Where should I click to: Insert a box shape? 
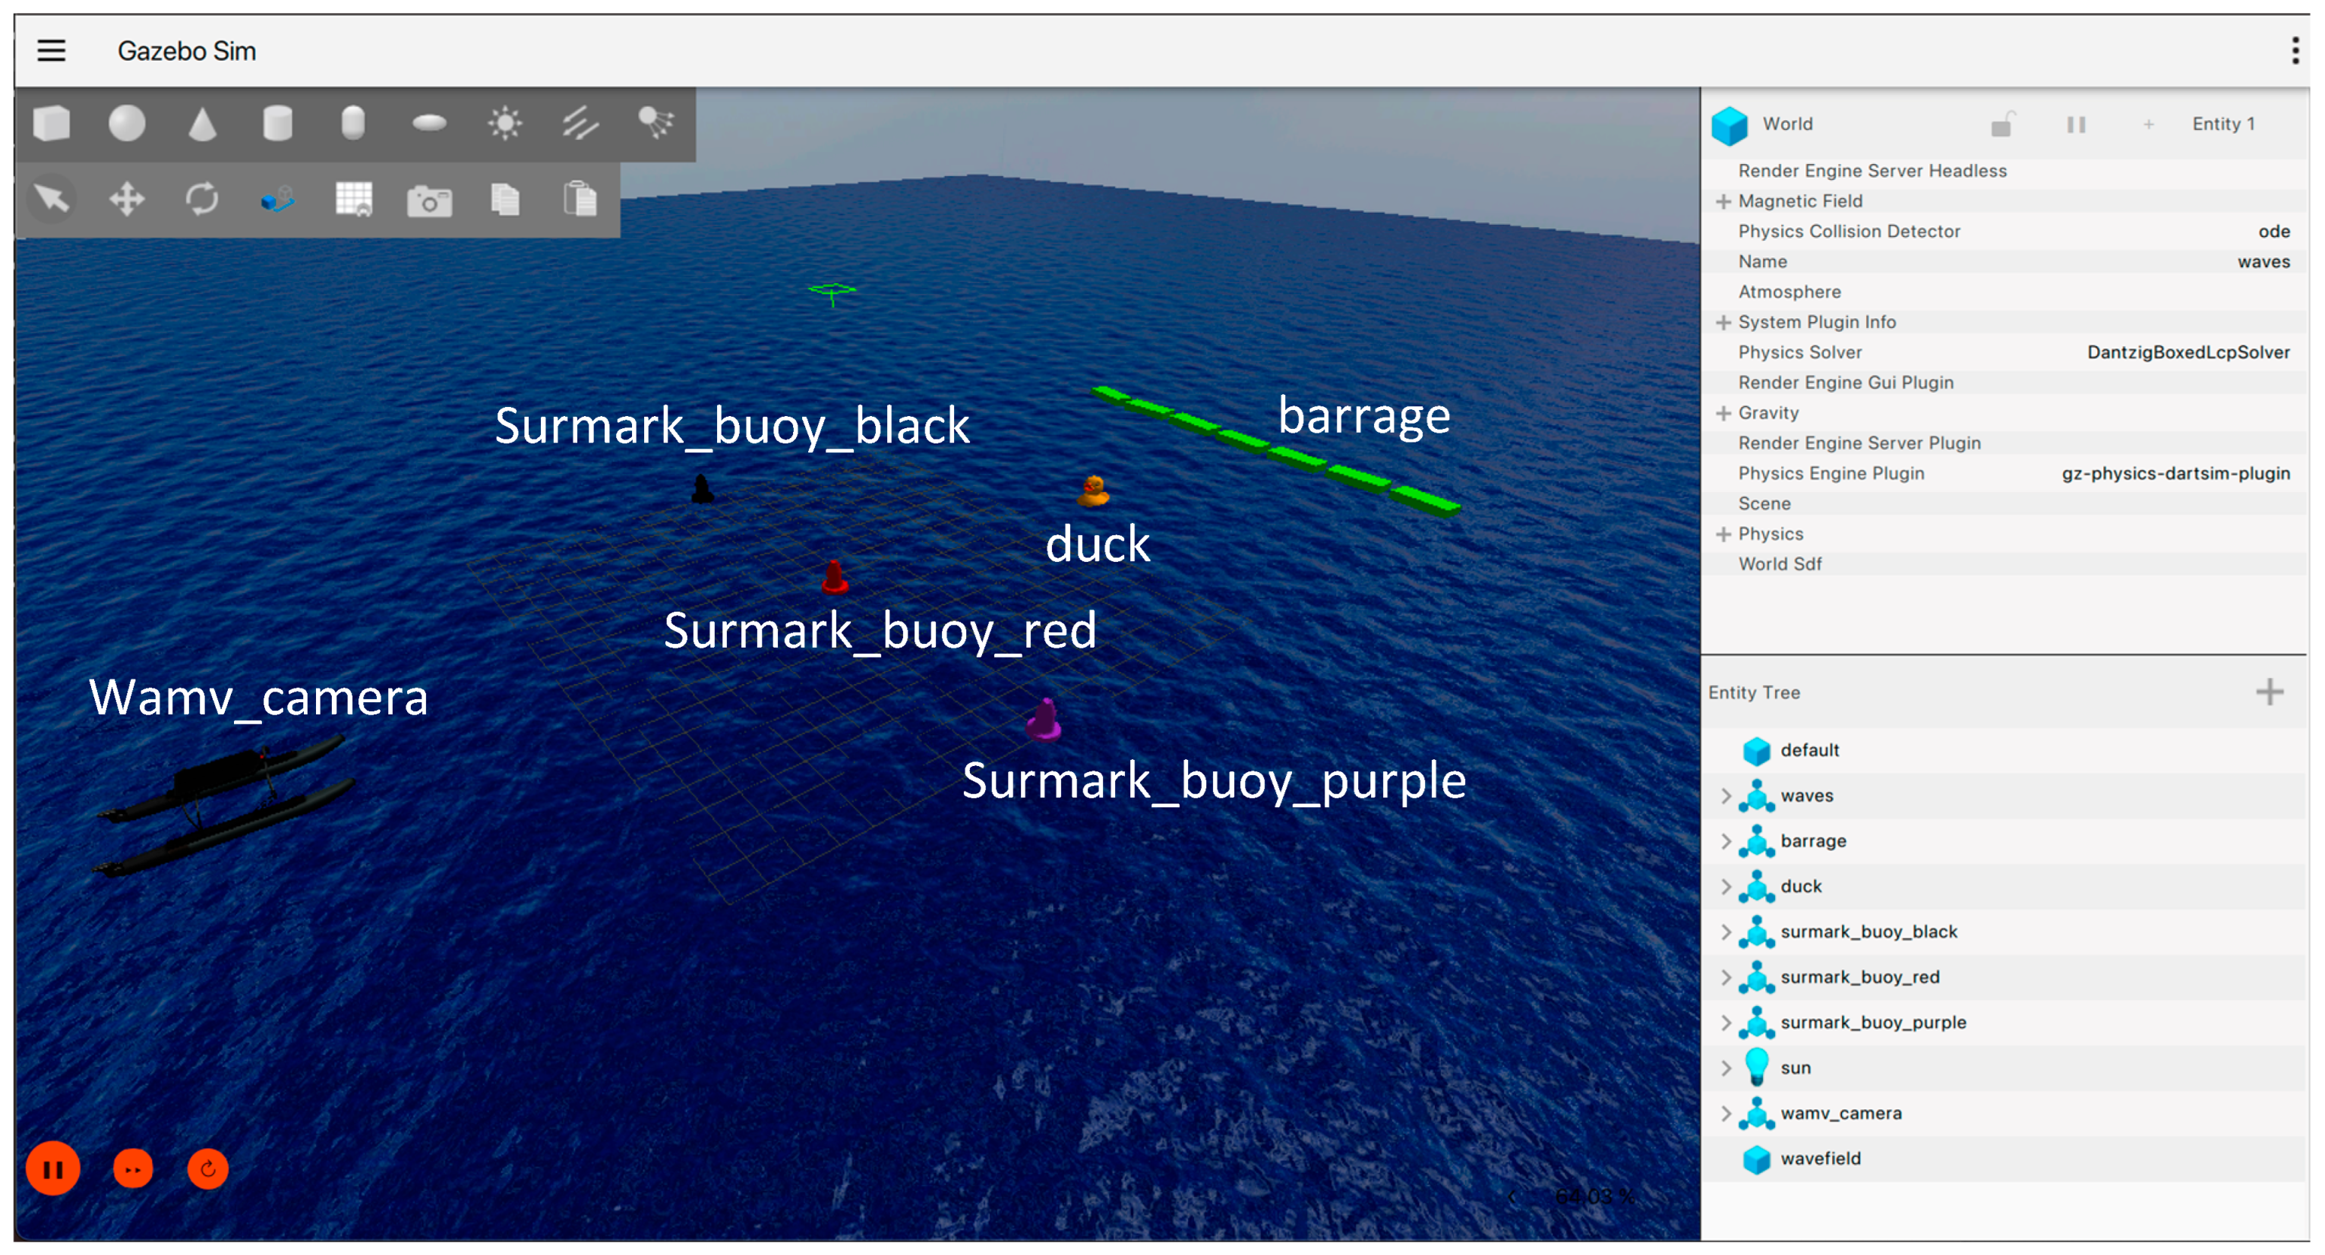pyautogui.click(x=52, y=124)
